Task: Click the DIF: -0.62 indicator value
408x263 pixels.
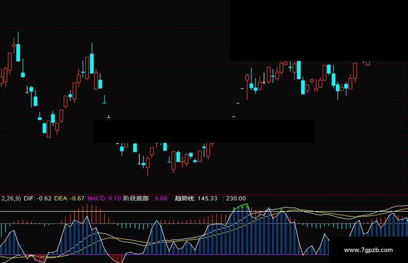Action: 37,198
